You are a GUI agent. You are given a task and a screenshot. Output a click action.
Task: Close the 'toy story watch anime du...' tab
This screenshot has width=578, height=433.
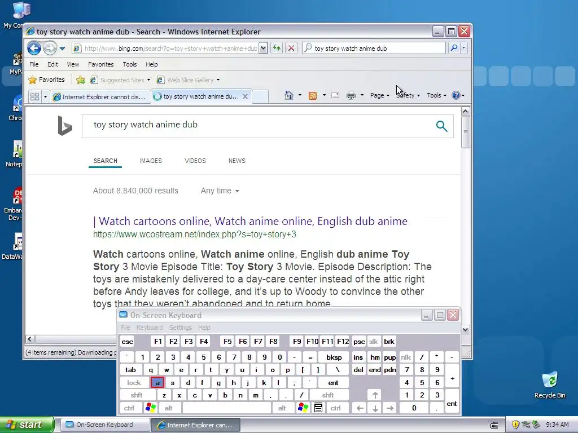245,96
